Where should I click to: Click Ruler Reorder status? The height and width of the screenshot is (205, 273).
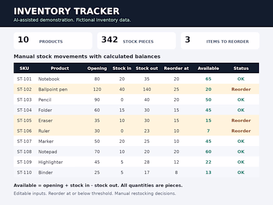click(241, 131)
